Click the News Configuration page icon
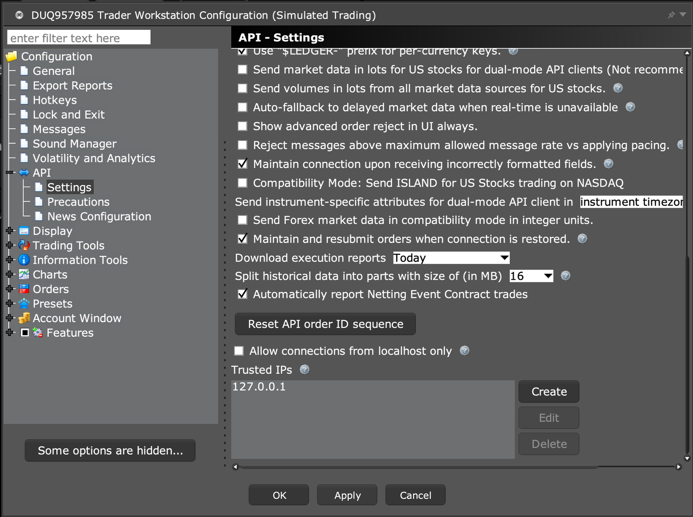The width and height of the screenshot is (693, 517). click(39, 216)
